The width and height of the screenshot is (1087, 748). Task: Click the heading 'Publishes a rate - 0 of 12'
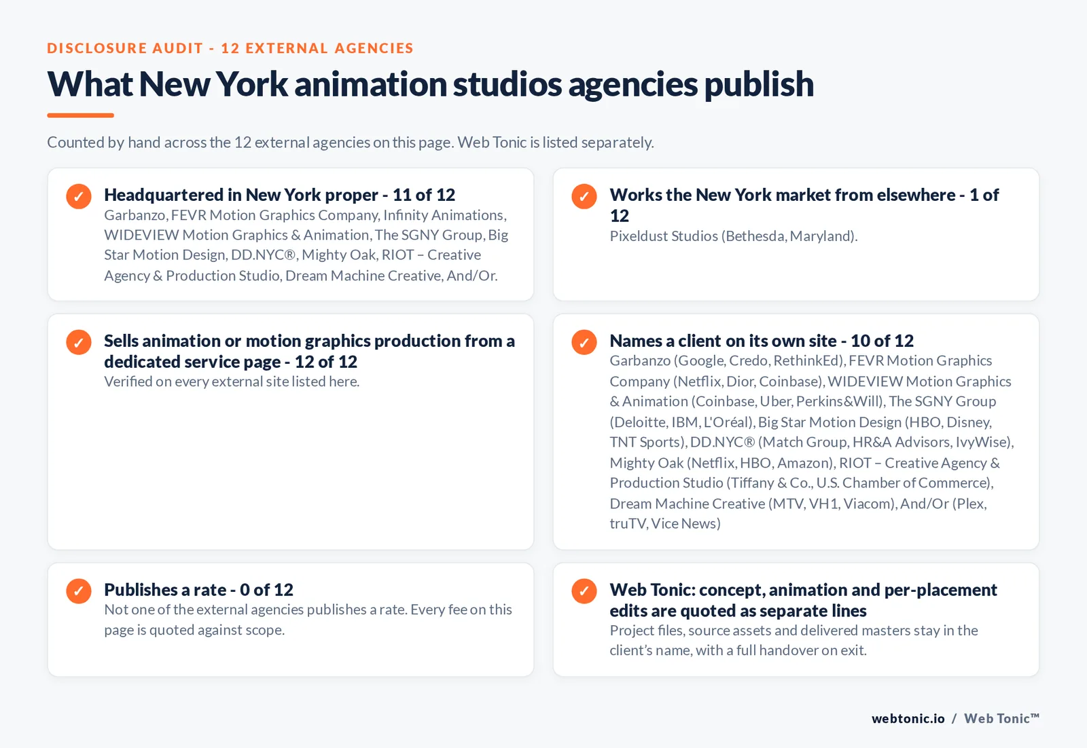198,590
